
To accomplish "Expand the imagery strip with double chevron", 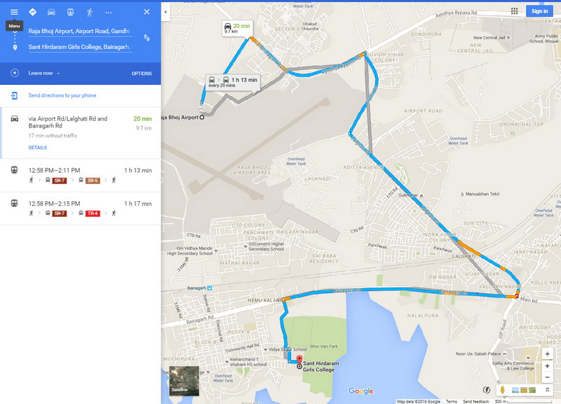I will tap(547, 390).
